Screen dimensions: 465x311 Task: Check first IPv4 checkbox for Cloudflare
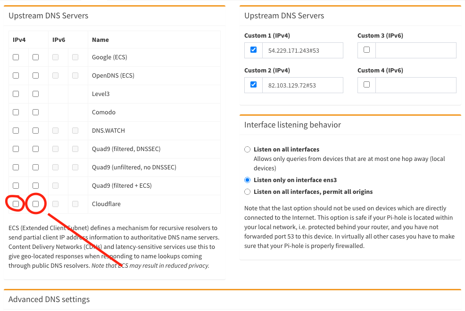pos(16,204)
